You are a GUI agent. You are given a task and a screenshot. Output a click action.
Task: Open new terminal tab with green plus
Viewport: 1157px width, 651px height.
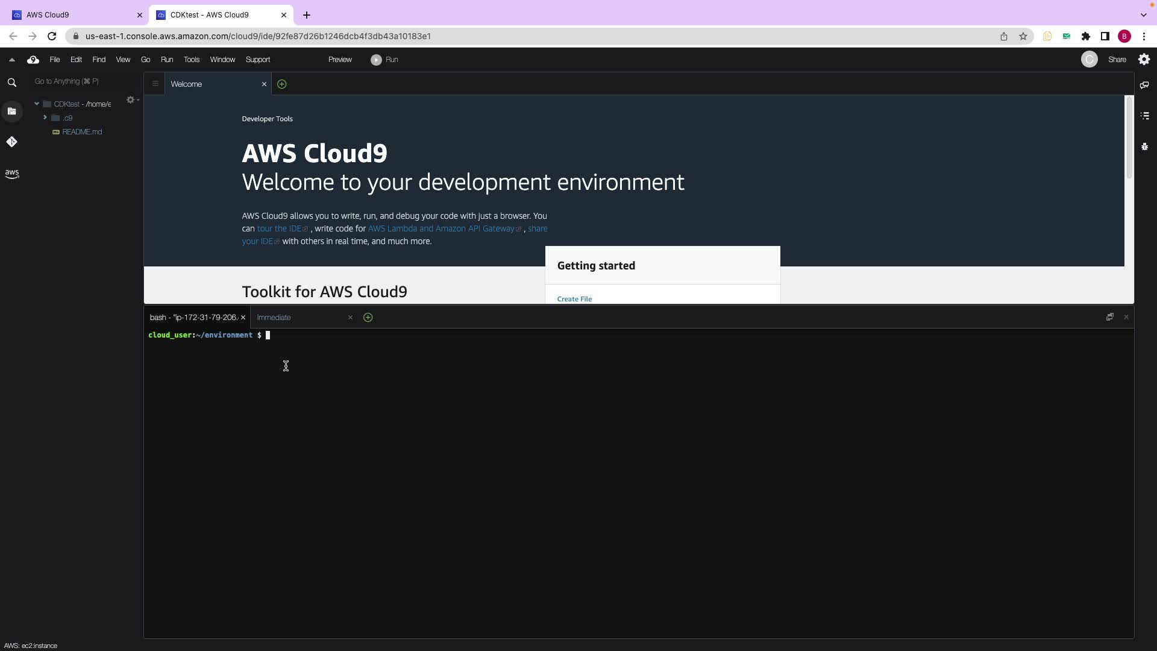coord(368,318)
